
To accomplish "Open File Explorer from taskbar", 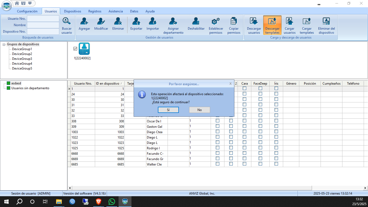I will [x=59, y=202].
